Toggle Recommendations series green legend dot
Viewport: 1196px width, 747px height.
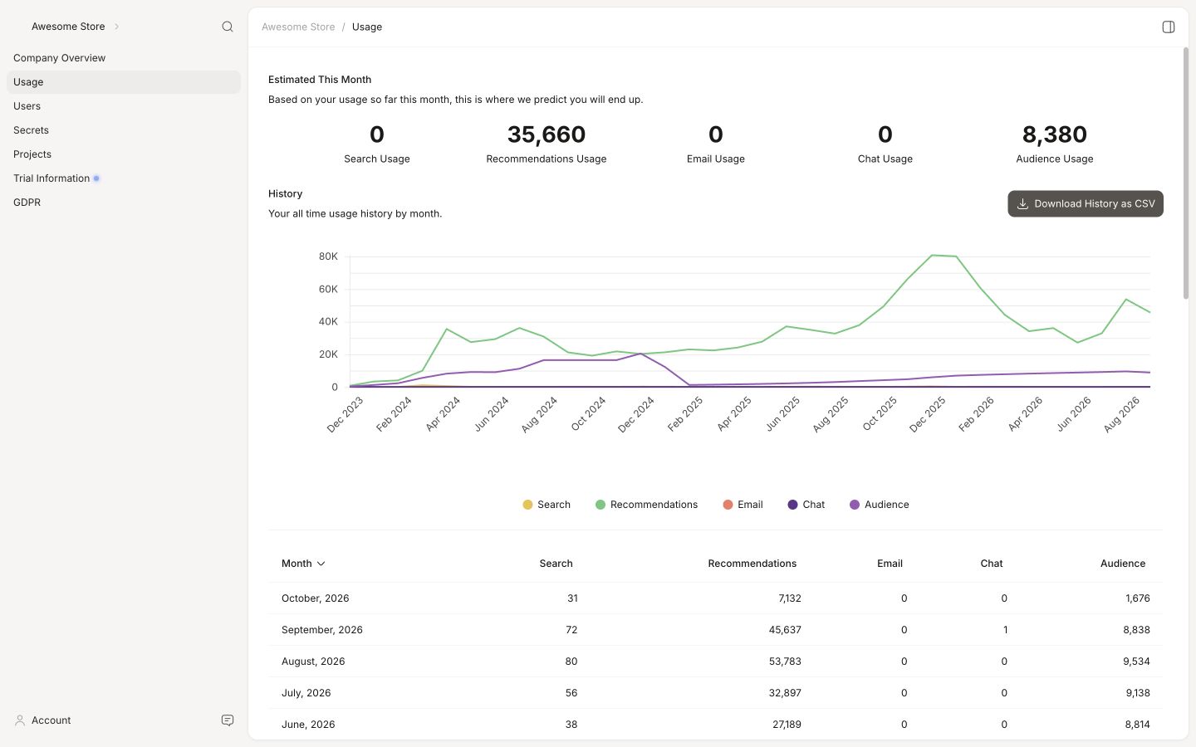tap(600, 505)
